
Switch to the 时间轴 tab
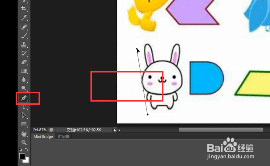pos(64,136)
